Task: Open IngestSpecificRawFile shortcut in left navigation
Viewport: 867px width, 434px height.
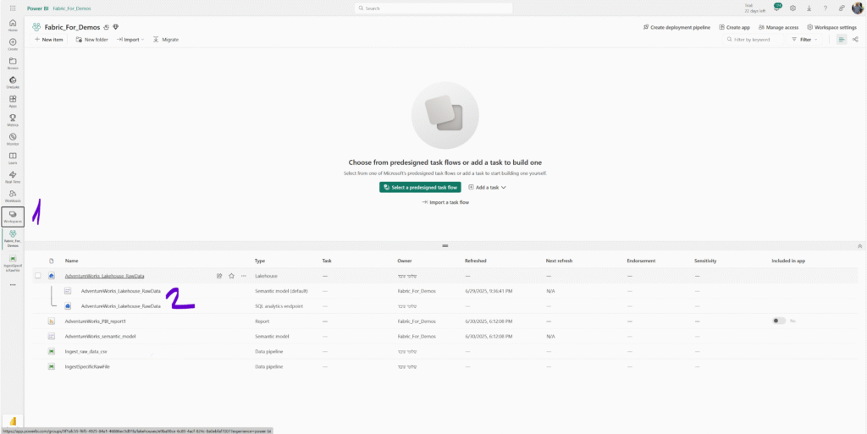Action: (13, 261)
